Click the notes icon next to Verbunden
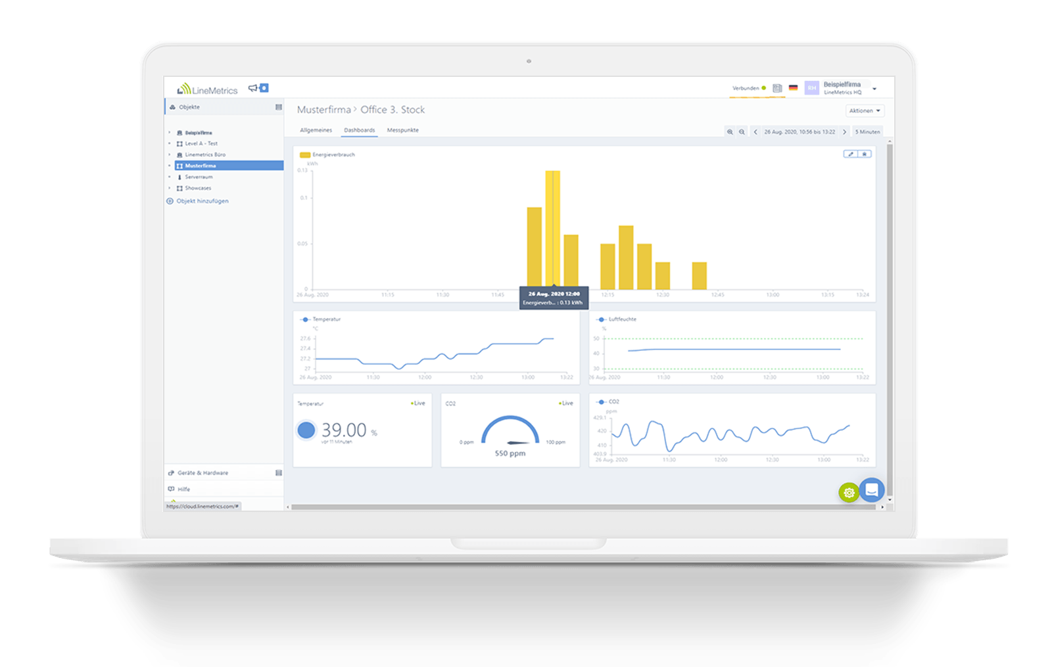The width and height of the screenshot is (1052, 667). pyautogui.click(x=778, y=87)
